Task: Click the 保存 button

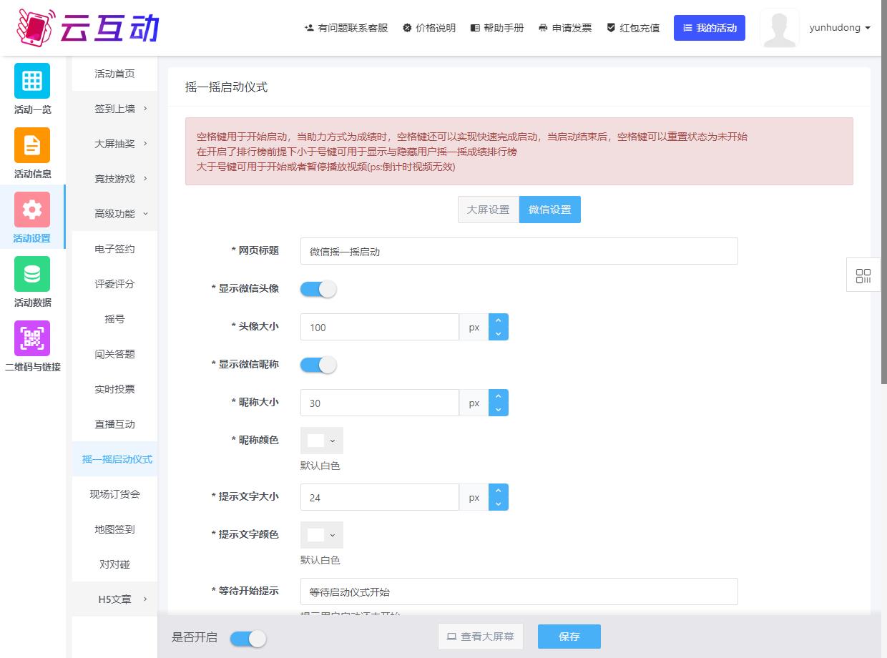Action: (x=569, y=637)
